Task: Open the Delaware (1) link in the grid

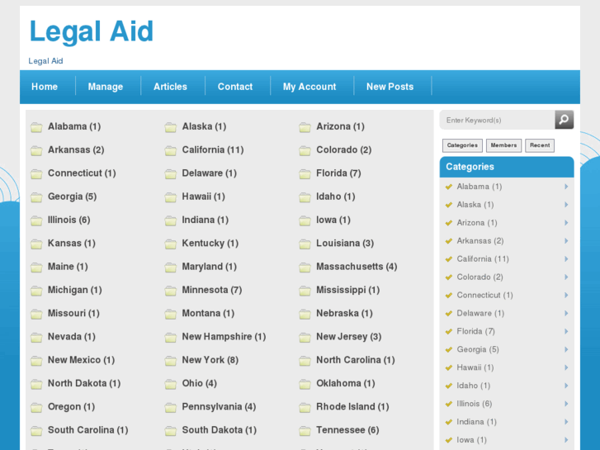Action: tap(210, 173)
